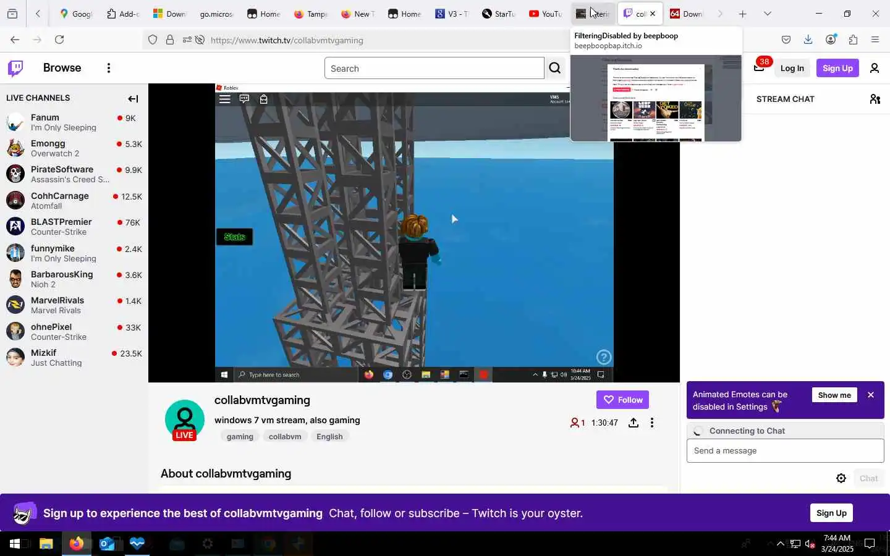Open the three-dot menu beside Browse
890x556 pixels.
[x=109, y=68]
